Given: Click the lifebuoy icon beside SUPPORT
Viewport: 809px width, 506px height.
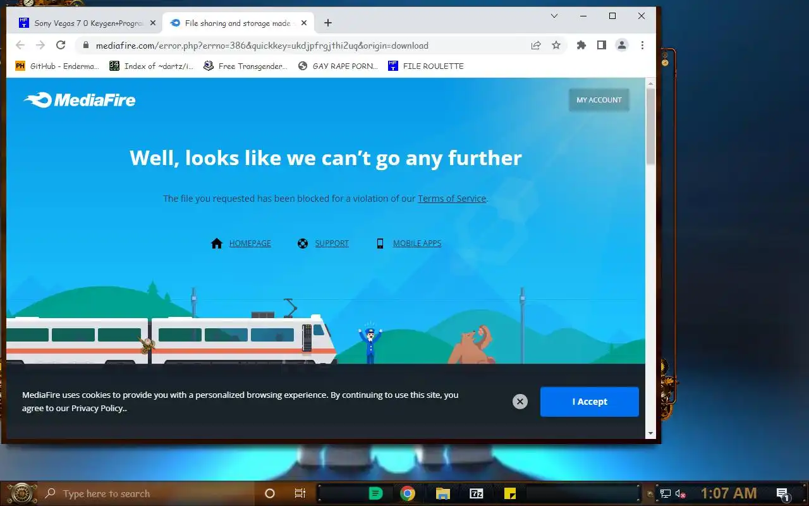Looking at the screenshot, I should coord(303,244).
